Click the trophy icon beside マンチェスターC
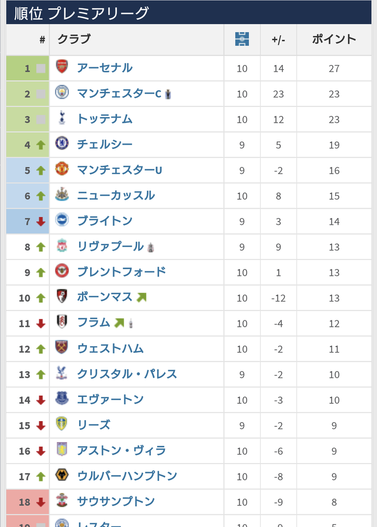377x527 pixels. (x=168, y=94)
